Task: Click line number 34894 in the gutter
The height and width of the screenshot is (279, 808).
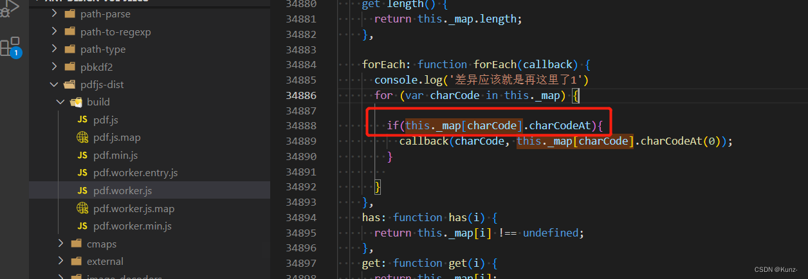Action: coord(301,217)
